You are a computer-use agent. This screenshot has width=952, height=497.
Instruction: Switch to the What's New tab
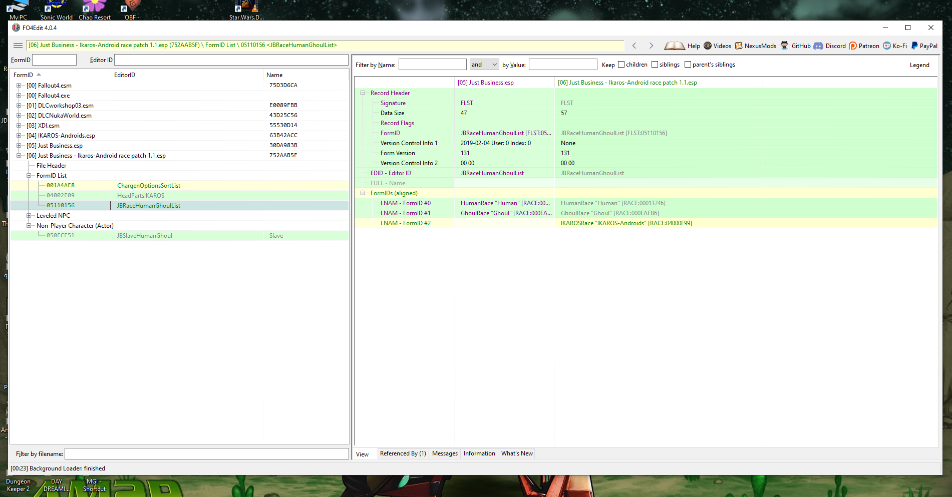coord(517,453)
